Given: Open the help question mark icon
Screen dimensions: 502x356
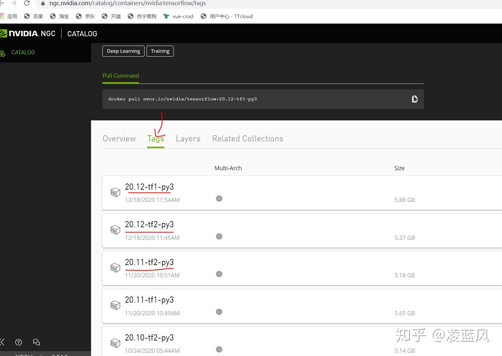Looking at the screenshot, I should (x=18, y=342).
